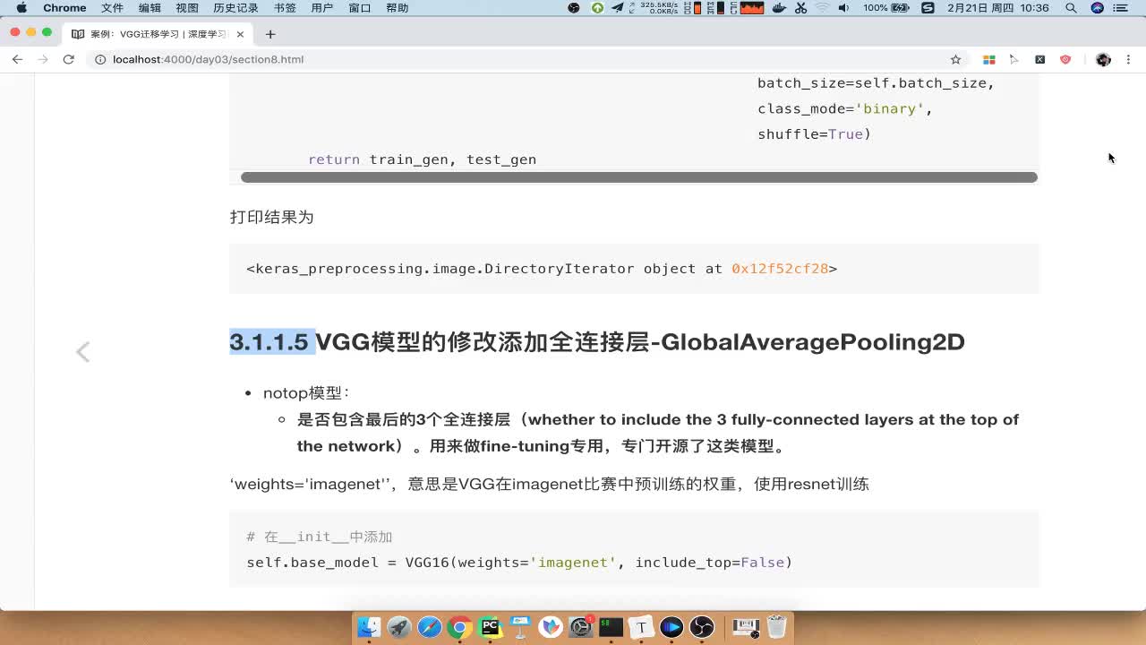Open System Preferences from the Dock

581,627
